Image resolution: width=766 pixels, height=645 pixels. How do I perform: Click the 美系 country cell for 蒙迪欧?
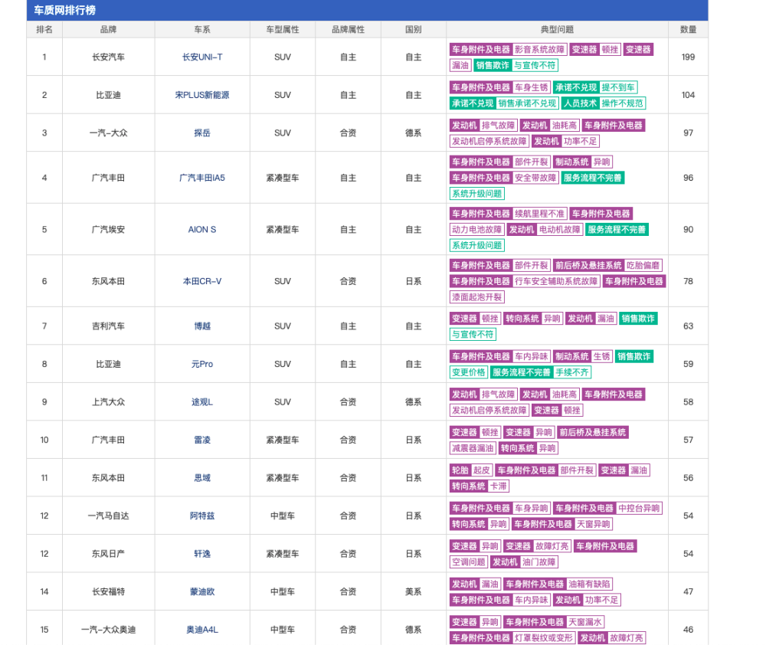(x=414, y=591)
